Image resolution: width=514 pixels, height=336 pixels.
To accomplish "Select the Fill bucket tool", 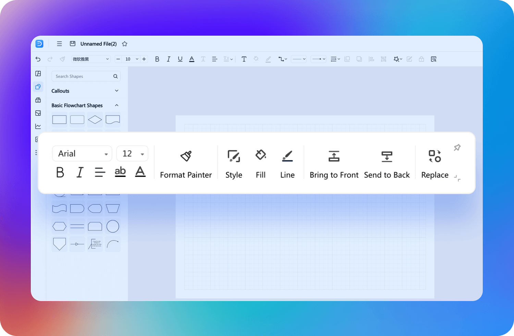I will coord(261,155).
